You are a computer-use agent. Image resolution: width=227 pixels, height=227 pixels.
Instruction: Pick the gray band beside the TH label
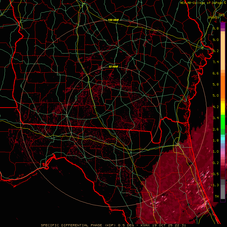223,193
